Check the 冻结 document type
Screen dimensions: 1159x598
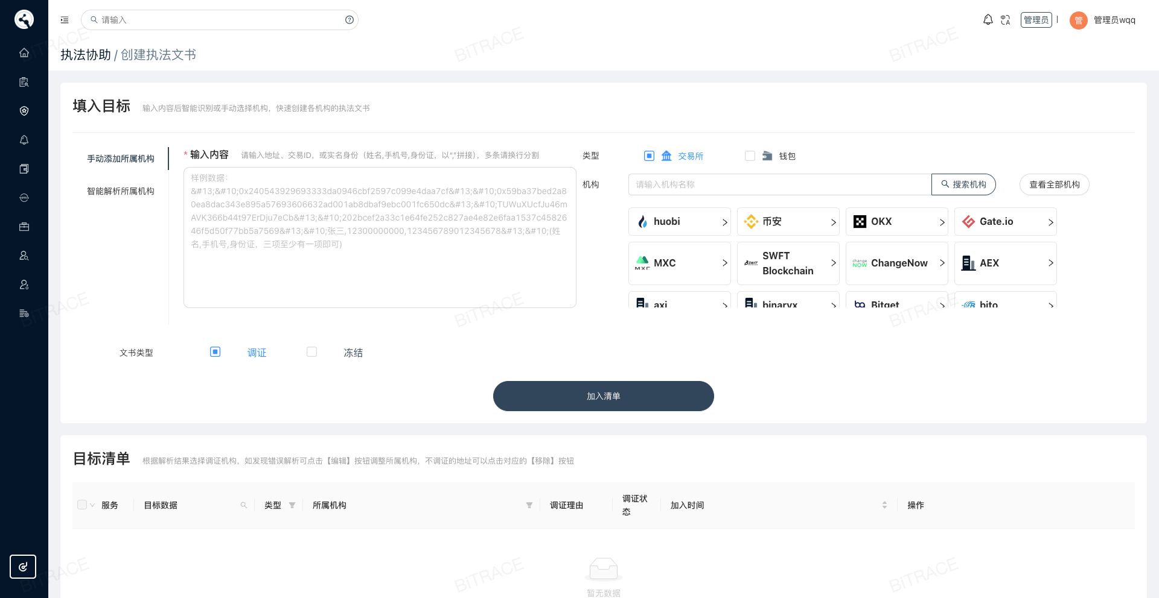coord(311,351)
